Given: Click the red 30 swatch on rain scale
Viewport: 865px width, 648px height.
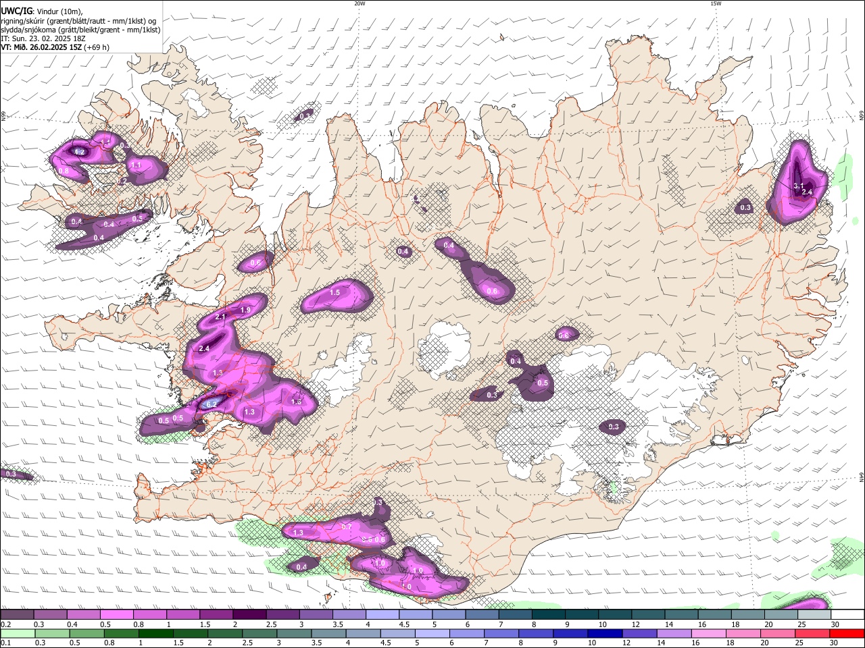Looking at the screenshot, I should (848, 634).
